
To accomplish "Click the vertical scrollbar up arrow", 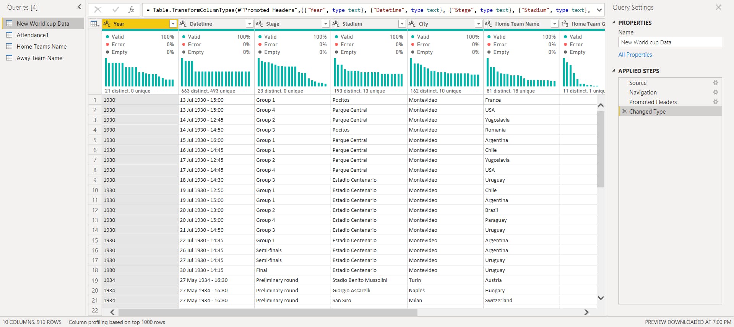I will (x=601, y=105).
